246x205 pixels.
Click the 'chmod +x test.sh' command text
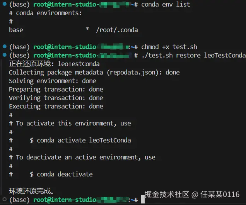click(x=169, y=47)
